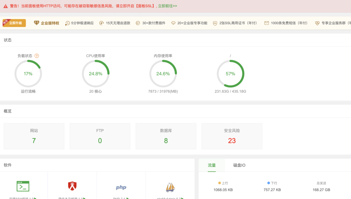Click the 20 核心 text
This screenshot has height=199, width=351.
[96, 91]
